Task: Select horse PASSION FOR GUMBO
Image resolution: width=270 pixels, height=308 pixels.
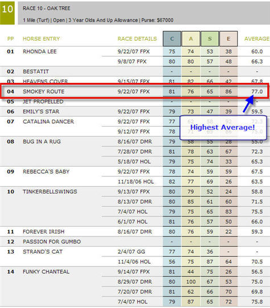Action: [52, 242]
